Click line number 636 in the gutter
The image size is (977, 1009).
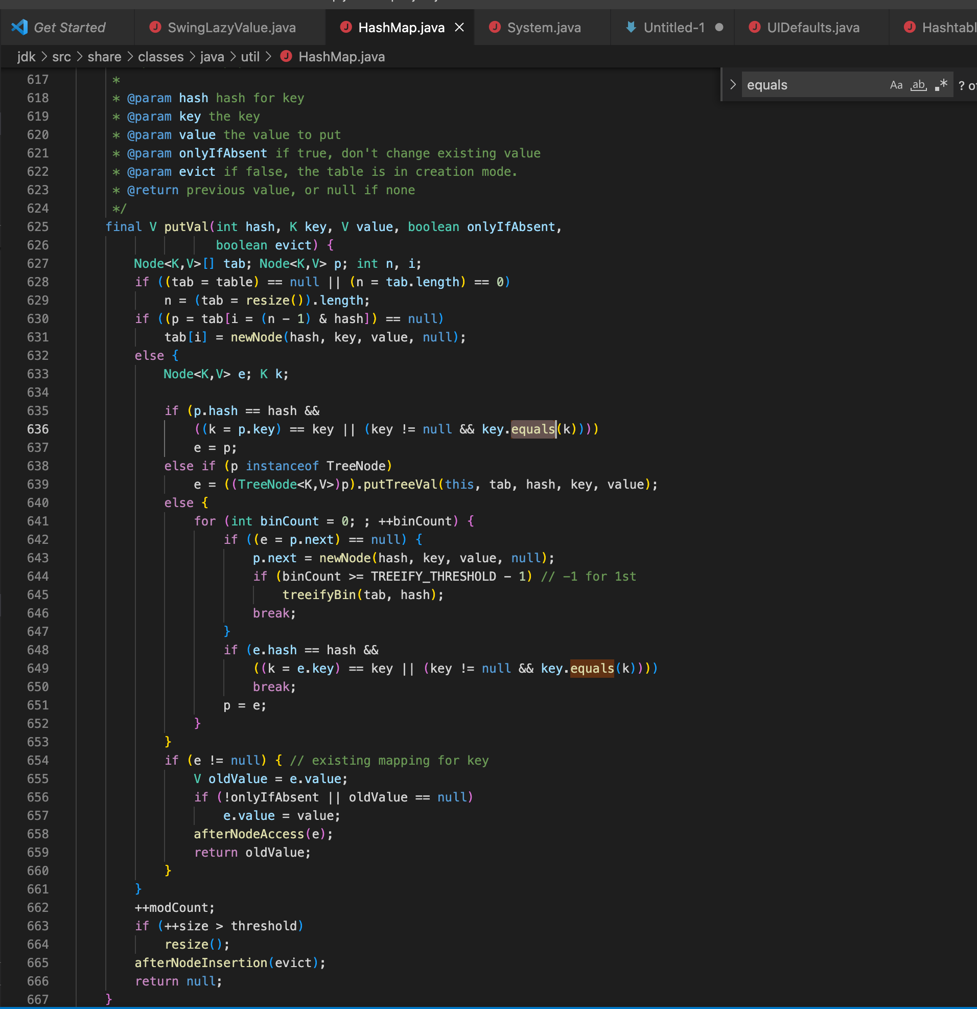coord(38,429)
